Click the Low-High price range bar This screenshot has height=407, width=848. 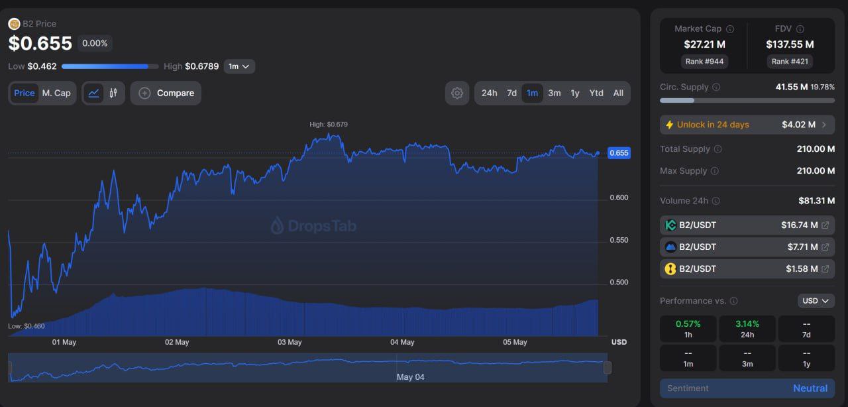click(x=110, y=66)
